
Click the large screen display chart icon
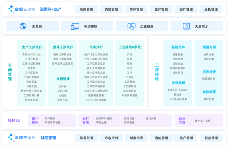tap(186, 26)
